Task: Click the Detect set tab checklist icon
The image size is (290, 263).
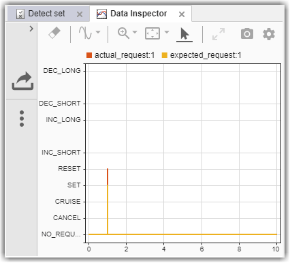Action: (20, 14)
